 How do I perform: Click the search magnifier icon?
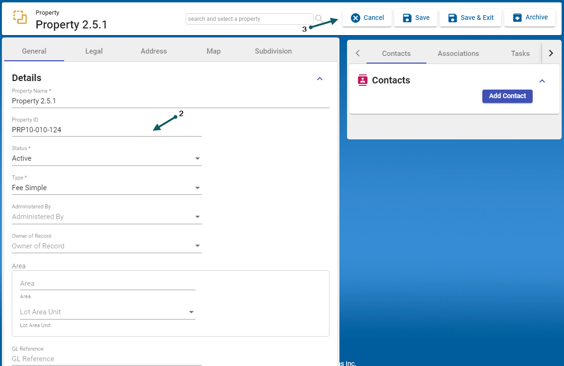click(x=319, y=18)
